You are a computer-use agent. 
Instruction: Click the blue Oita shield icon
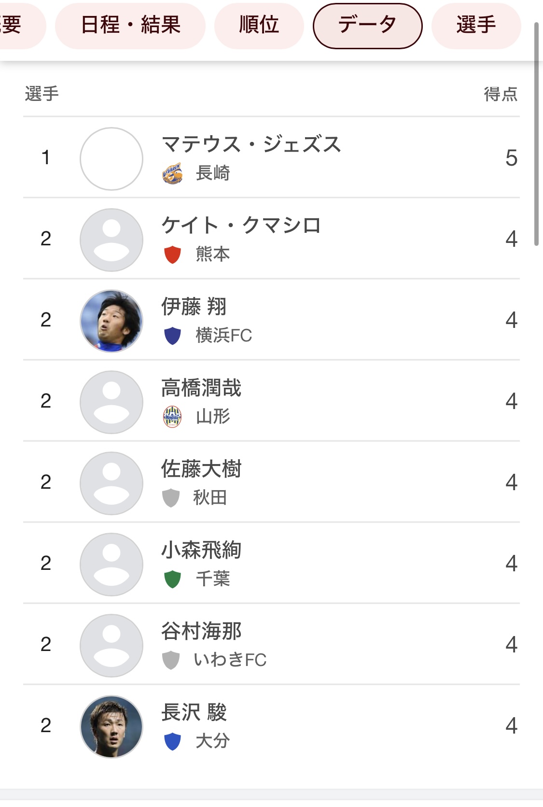pos(172,741)
